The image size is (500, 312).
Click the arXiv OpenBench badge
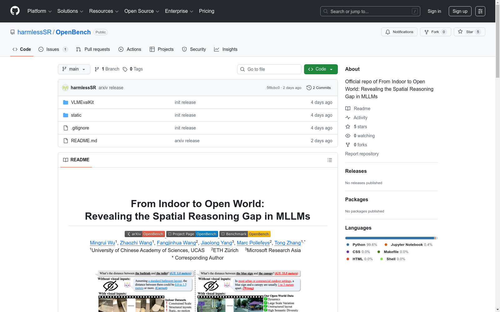[x=145, y=234]
